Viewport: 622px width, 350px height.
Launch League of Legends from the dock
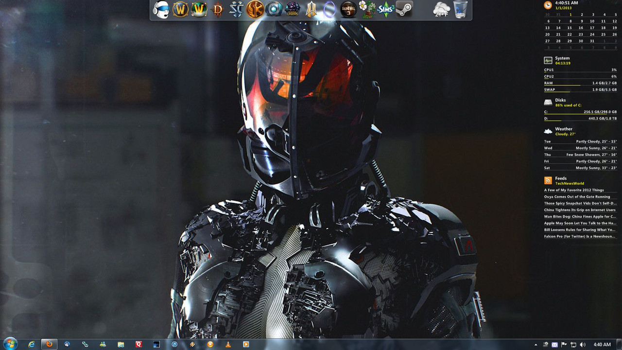pyautogui.click(x=293, y=9)
